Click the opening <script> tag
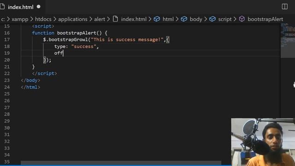 pos(43,26)
